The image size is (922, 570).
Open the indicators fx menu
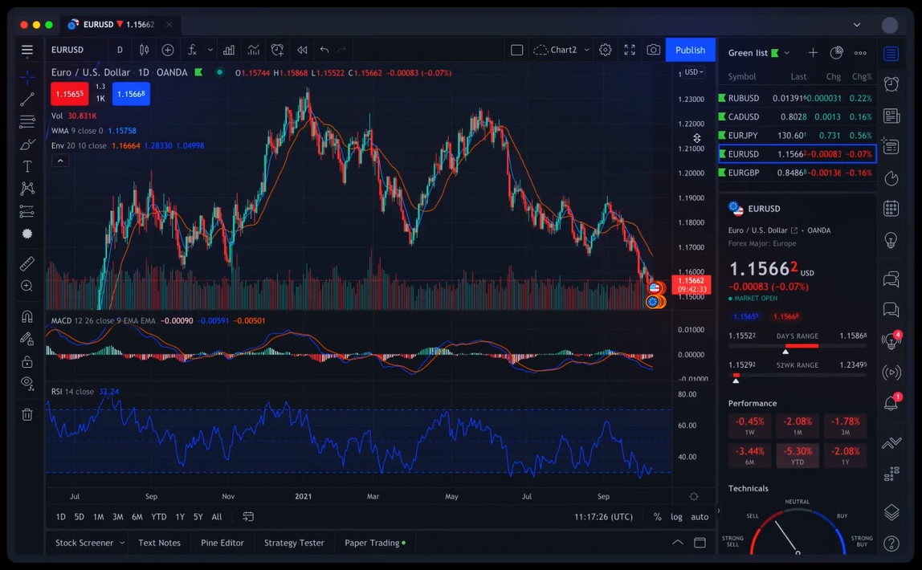pos(192,50)
